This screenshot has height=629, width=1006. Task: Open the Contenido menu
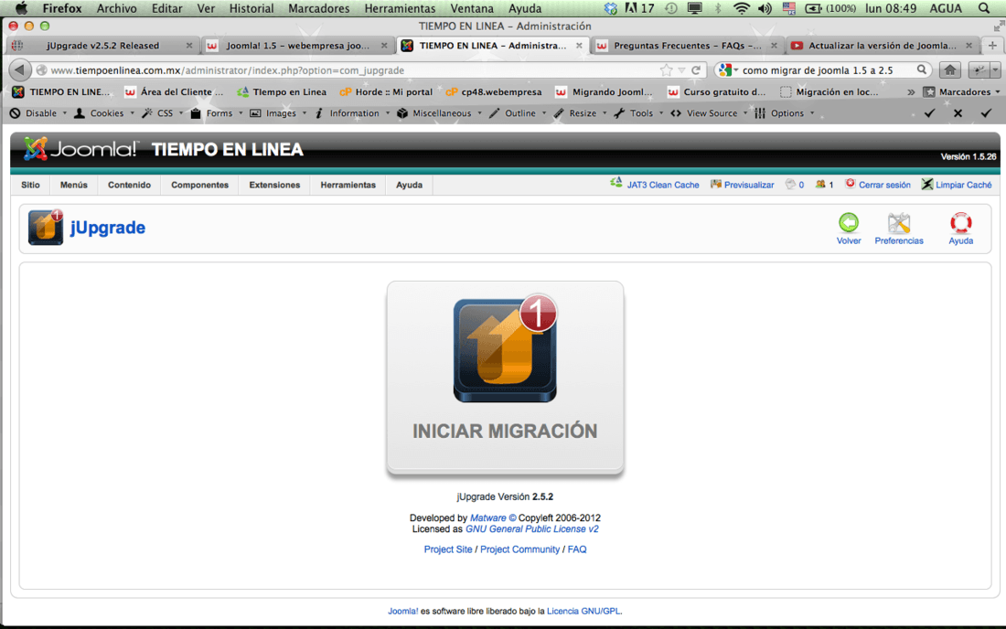tap(129, 185)
